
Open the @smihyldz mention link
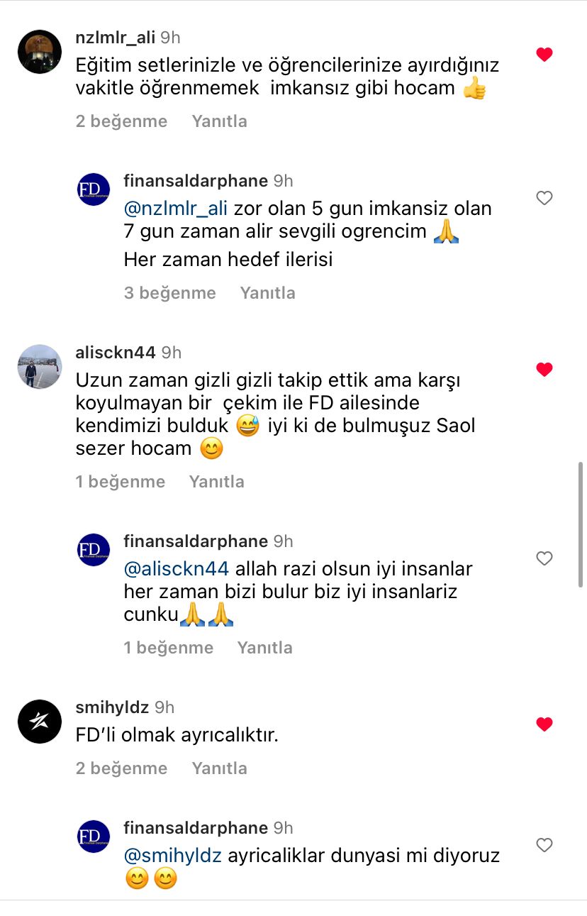(x=173, y=856)
